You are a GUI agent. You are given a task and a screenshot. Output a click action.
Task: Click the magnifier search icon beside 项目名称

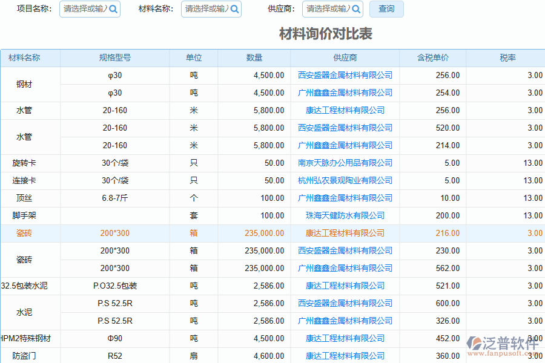tap(114, 9)
